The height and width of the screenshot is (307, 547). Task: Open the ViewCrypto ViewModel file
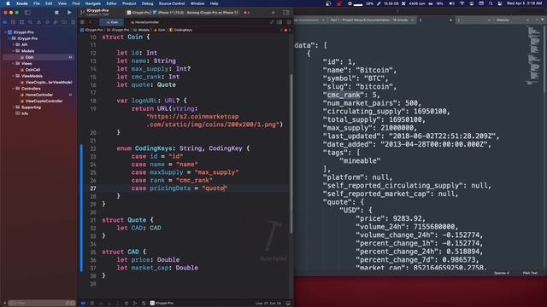point(46,83)
